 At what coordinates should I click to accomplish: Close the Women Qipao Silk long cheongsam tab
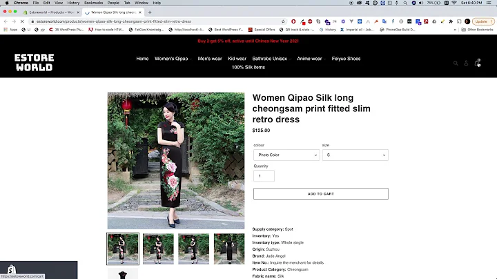(x=140, y=12)
